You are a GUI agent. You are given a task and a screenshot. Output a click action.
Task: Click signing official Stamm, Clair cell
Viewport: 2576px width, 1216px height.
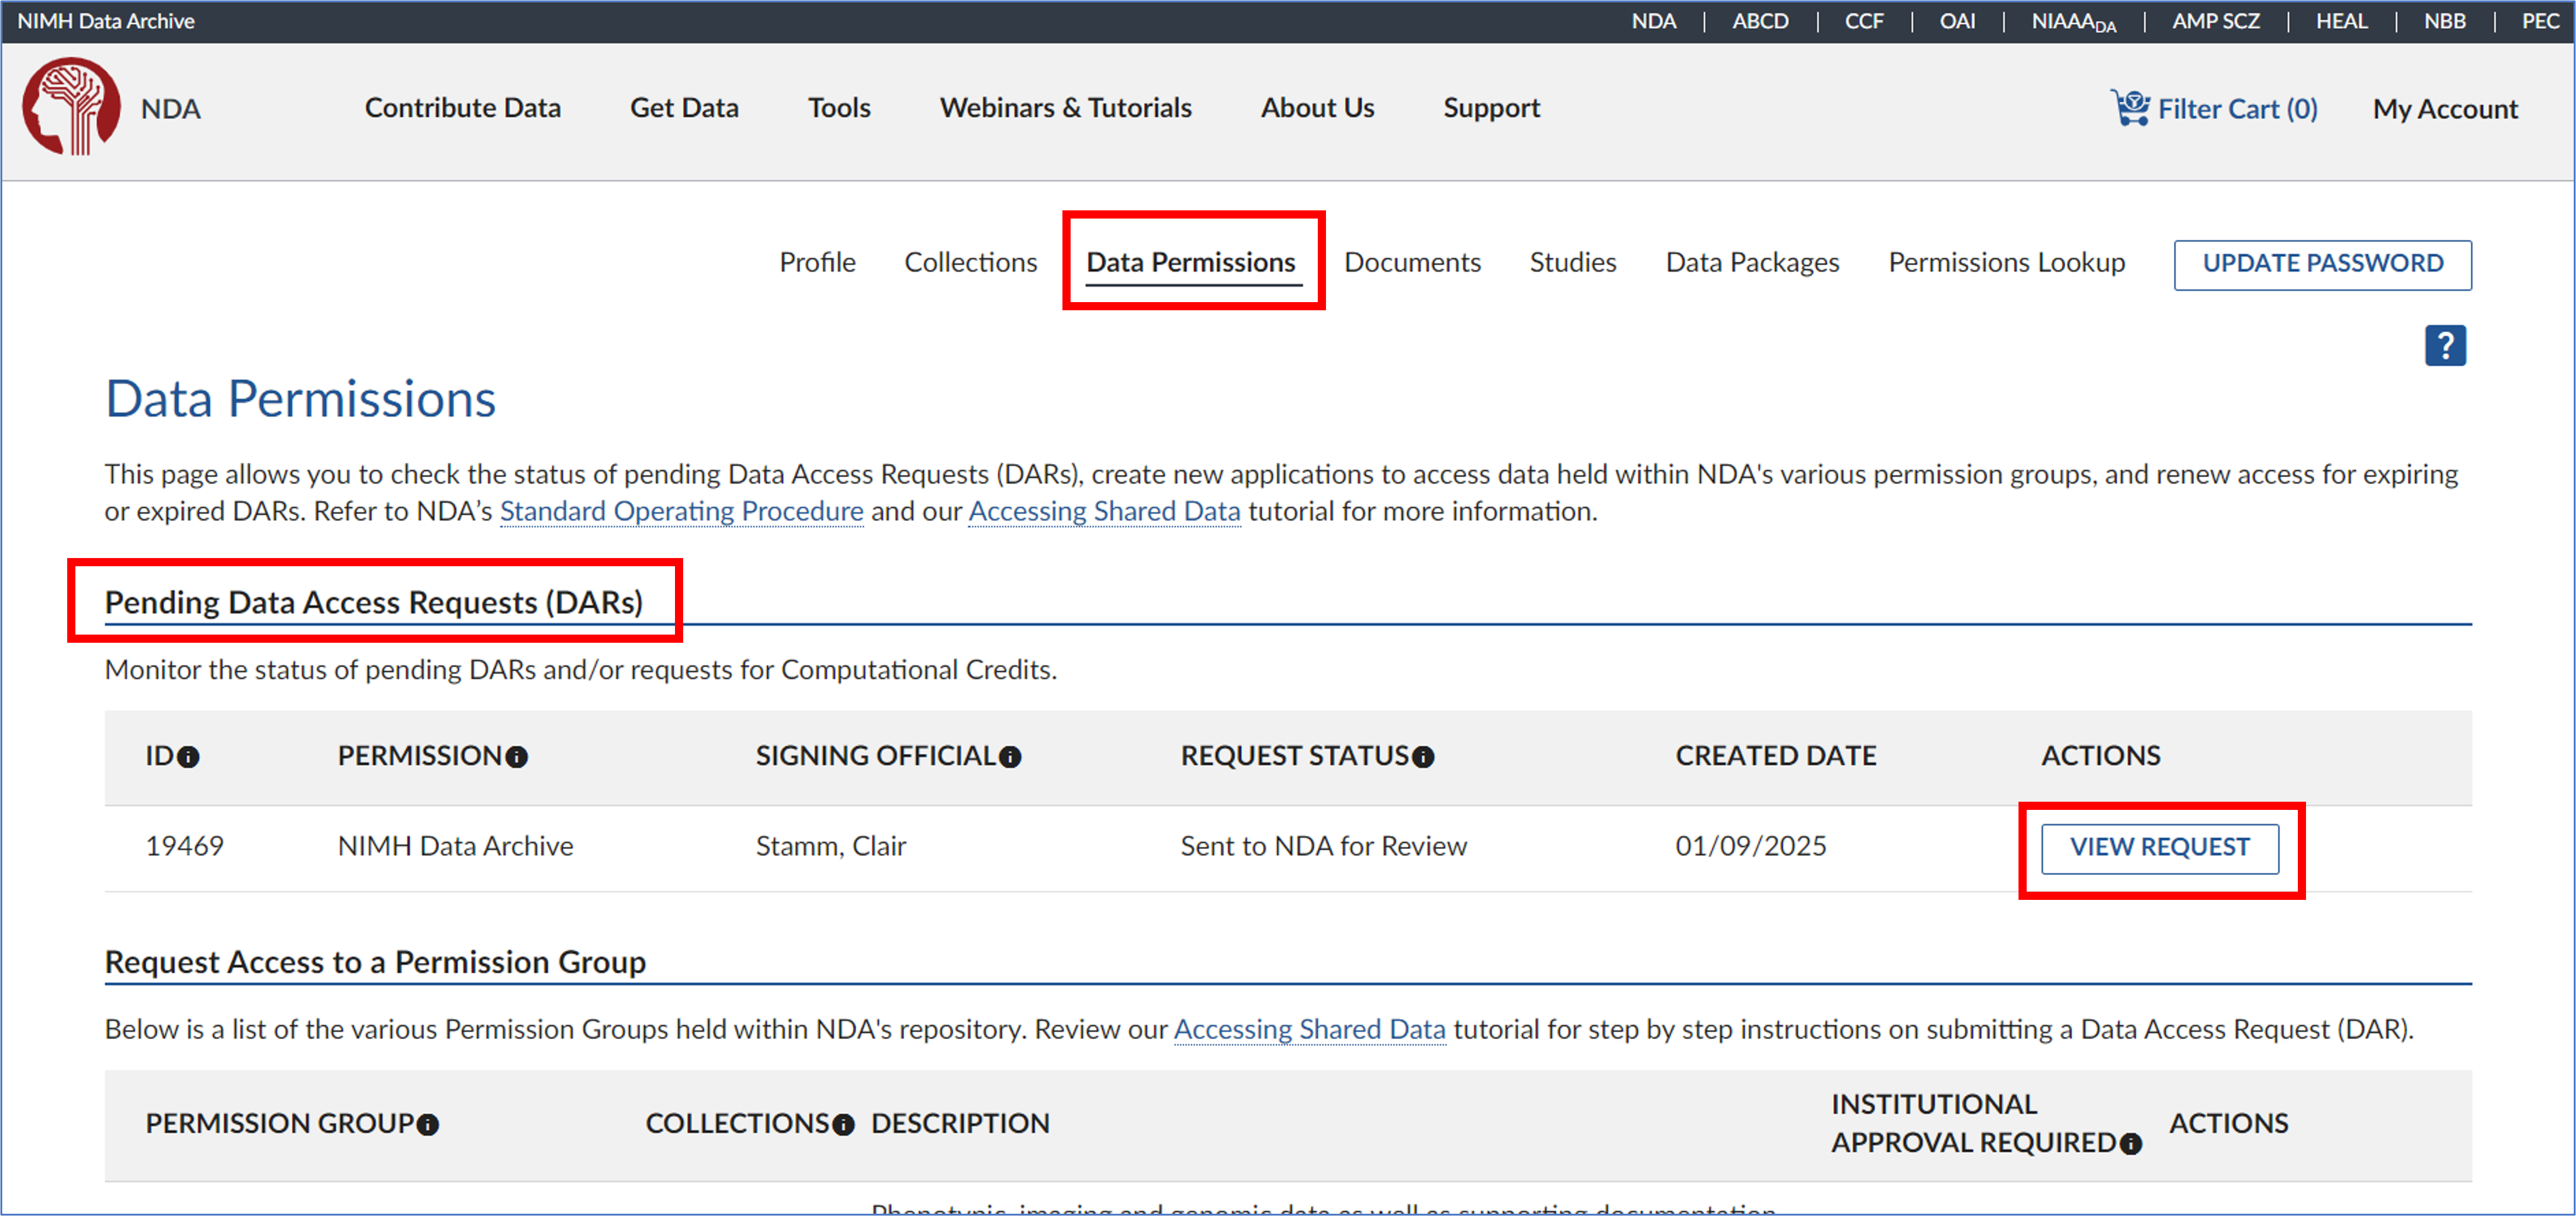[x=830, y=846]
